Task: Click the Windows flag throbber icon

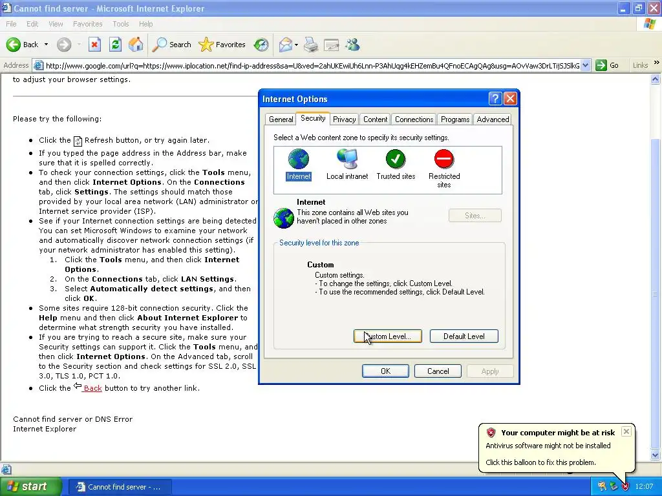Action: coord(649,24)
